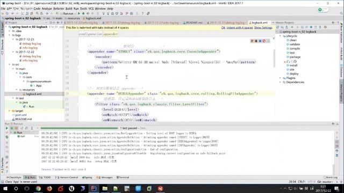
Task: Collapse the logs folder in Project tree
Action: (x=10, y=35)
